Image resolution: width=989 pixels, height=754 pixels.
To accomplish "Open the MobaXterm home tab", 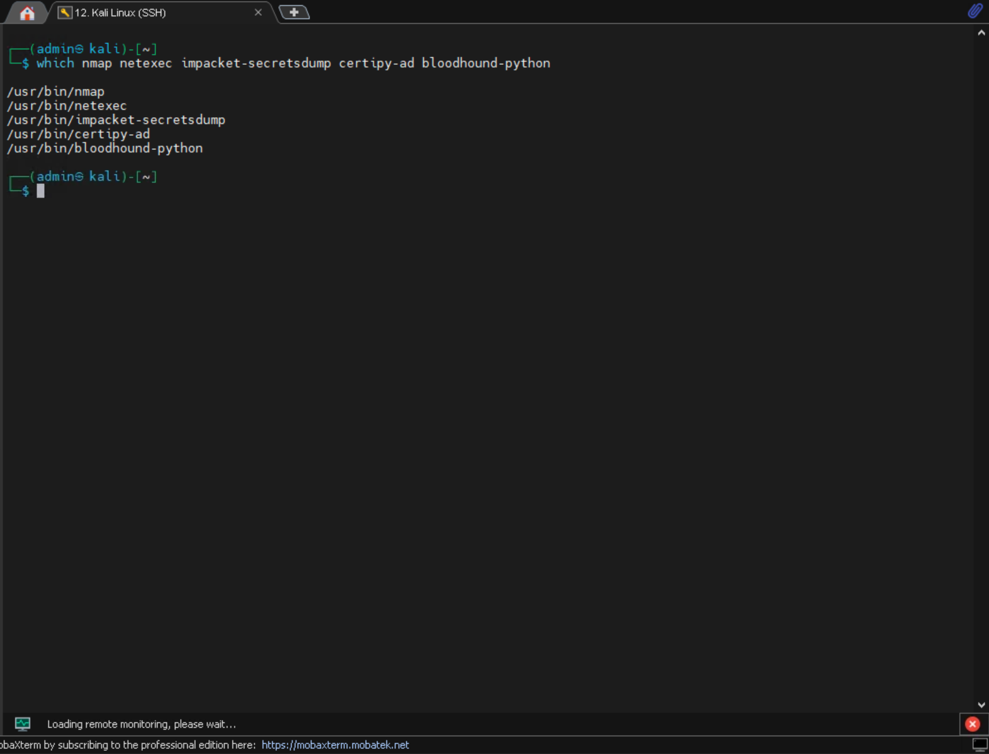I will [x=26, y=13].
